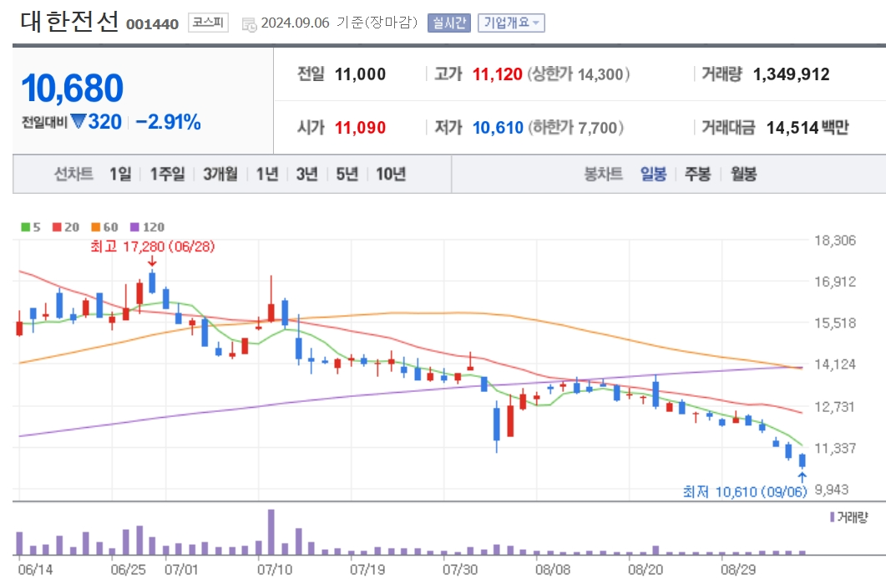Click the -2.91% change value

[x=169, y=122]
